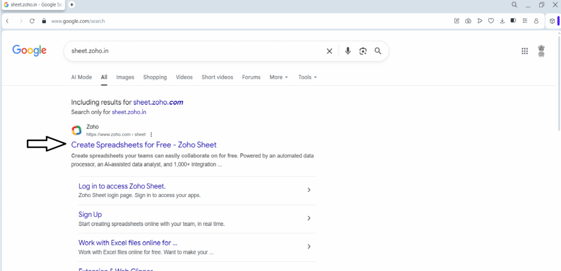Submit search using magnifier button
Screen dimensions: 561x271
378,51
